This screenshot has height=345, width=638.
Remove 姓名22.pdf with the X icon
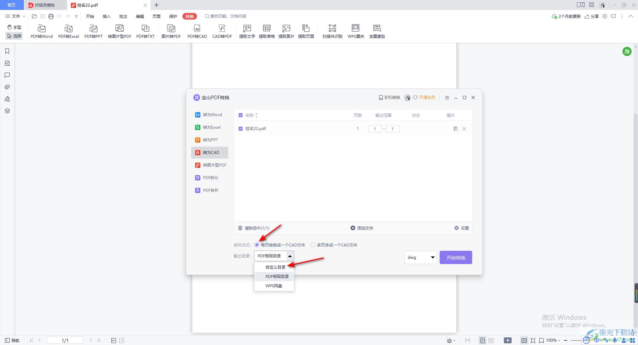(464, 129)
